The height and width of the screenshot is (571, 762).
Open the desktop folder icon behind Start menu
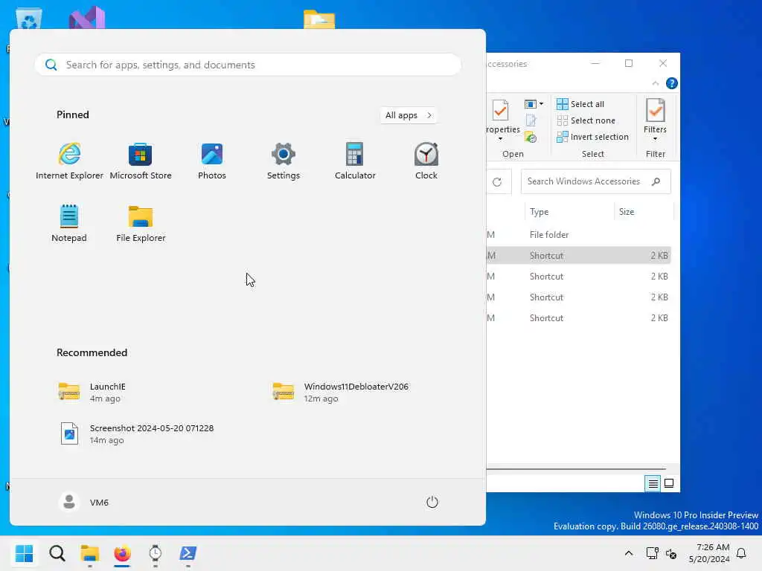pyautogui.click(x=318, y=19)
